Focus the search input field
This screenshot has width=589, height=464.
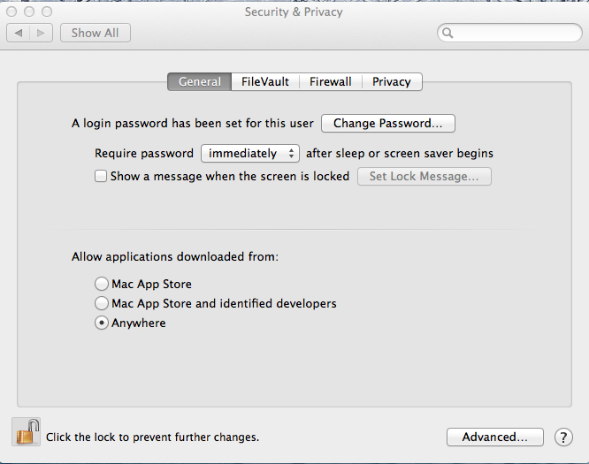tap(509, 33)
